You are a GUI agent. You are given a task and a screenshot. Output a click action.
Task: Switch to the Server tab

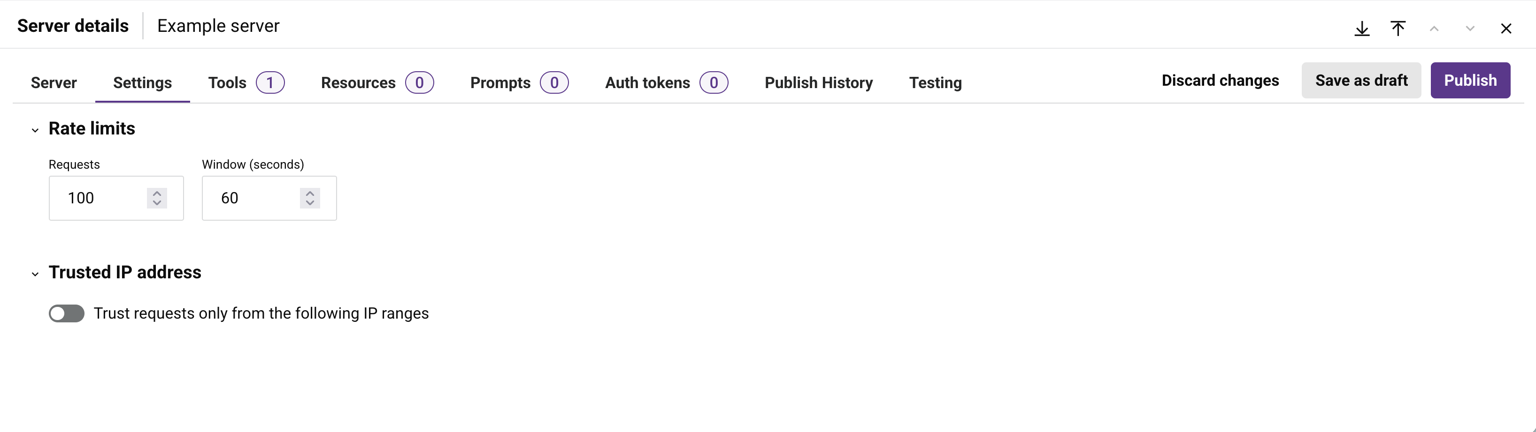pos(54,83)
